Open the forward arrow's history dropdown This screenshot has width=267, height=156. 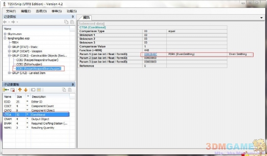pyautogui.click(x=17, y=22)
